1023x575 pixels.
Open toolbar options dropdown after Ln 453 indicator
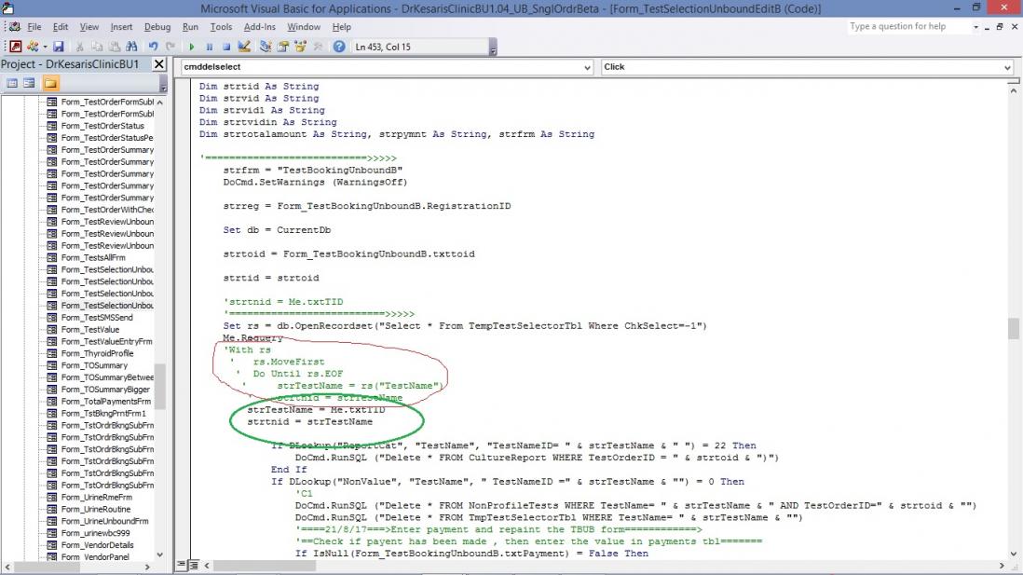pyautogui.click(x=493, y=47)
